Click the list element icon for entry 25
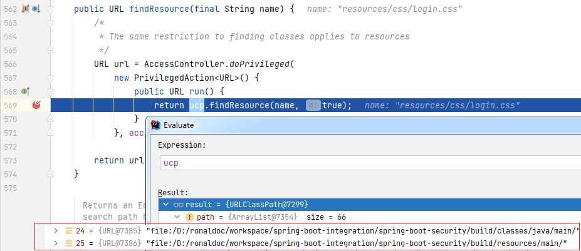Image resolution: width=581 pixels, height=251 pixels. pyautogui.click(x=68, y=243)
